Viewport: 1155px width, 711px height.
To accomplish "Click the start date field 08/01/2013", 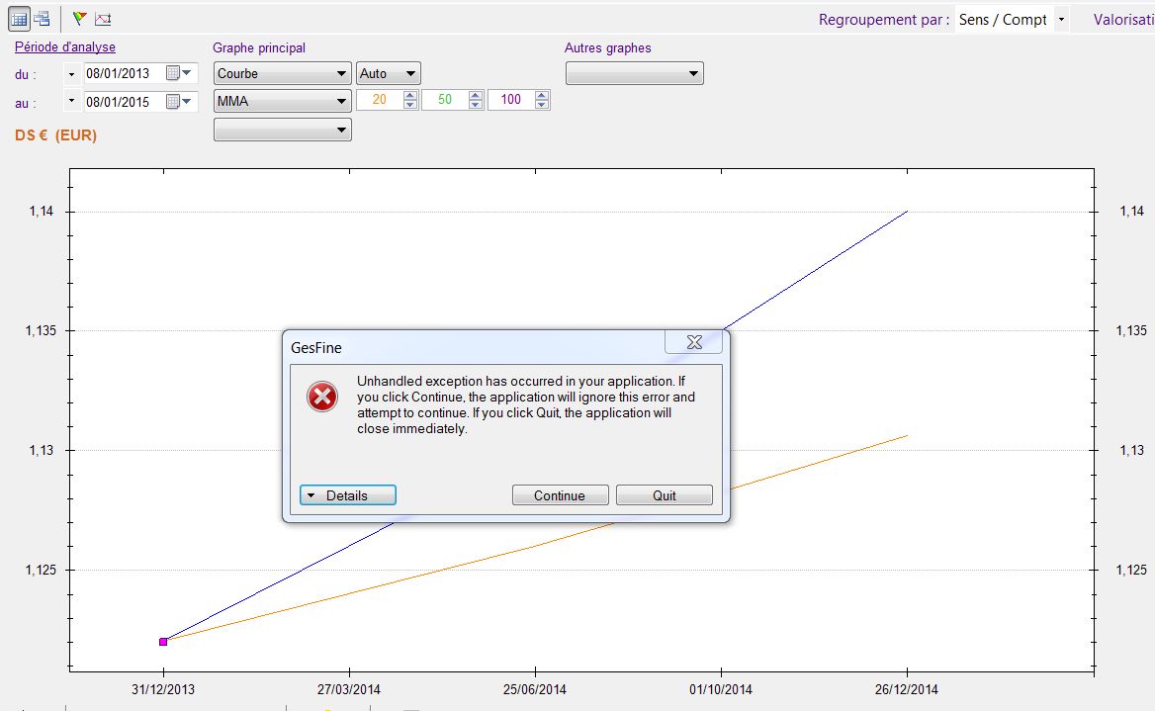I will pos(123,73).
